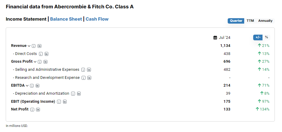Open the info icon next to Revenue
Image resolution: width=282 pixels, height=132 pixels.
click(x=34, y=46)
